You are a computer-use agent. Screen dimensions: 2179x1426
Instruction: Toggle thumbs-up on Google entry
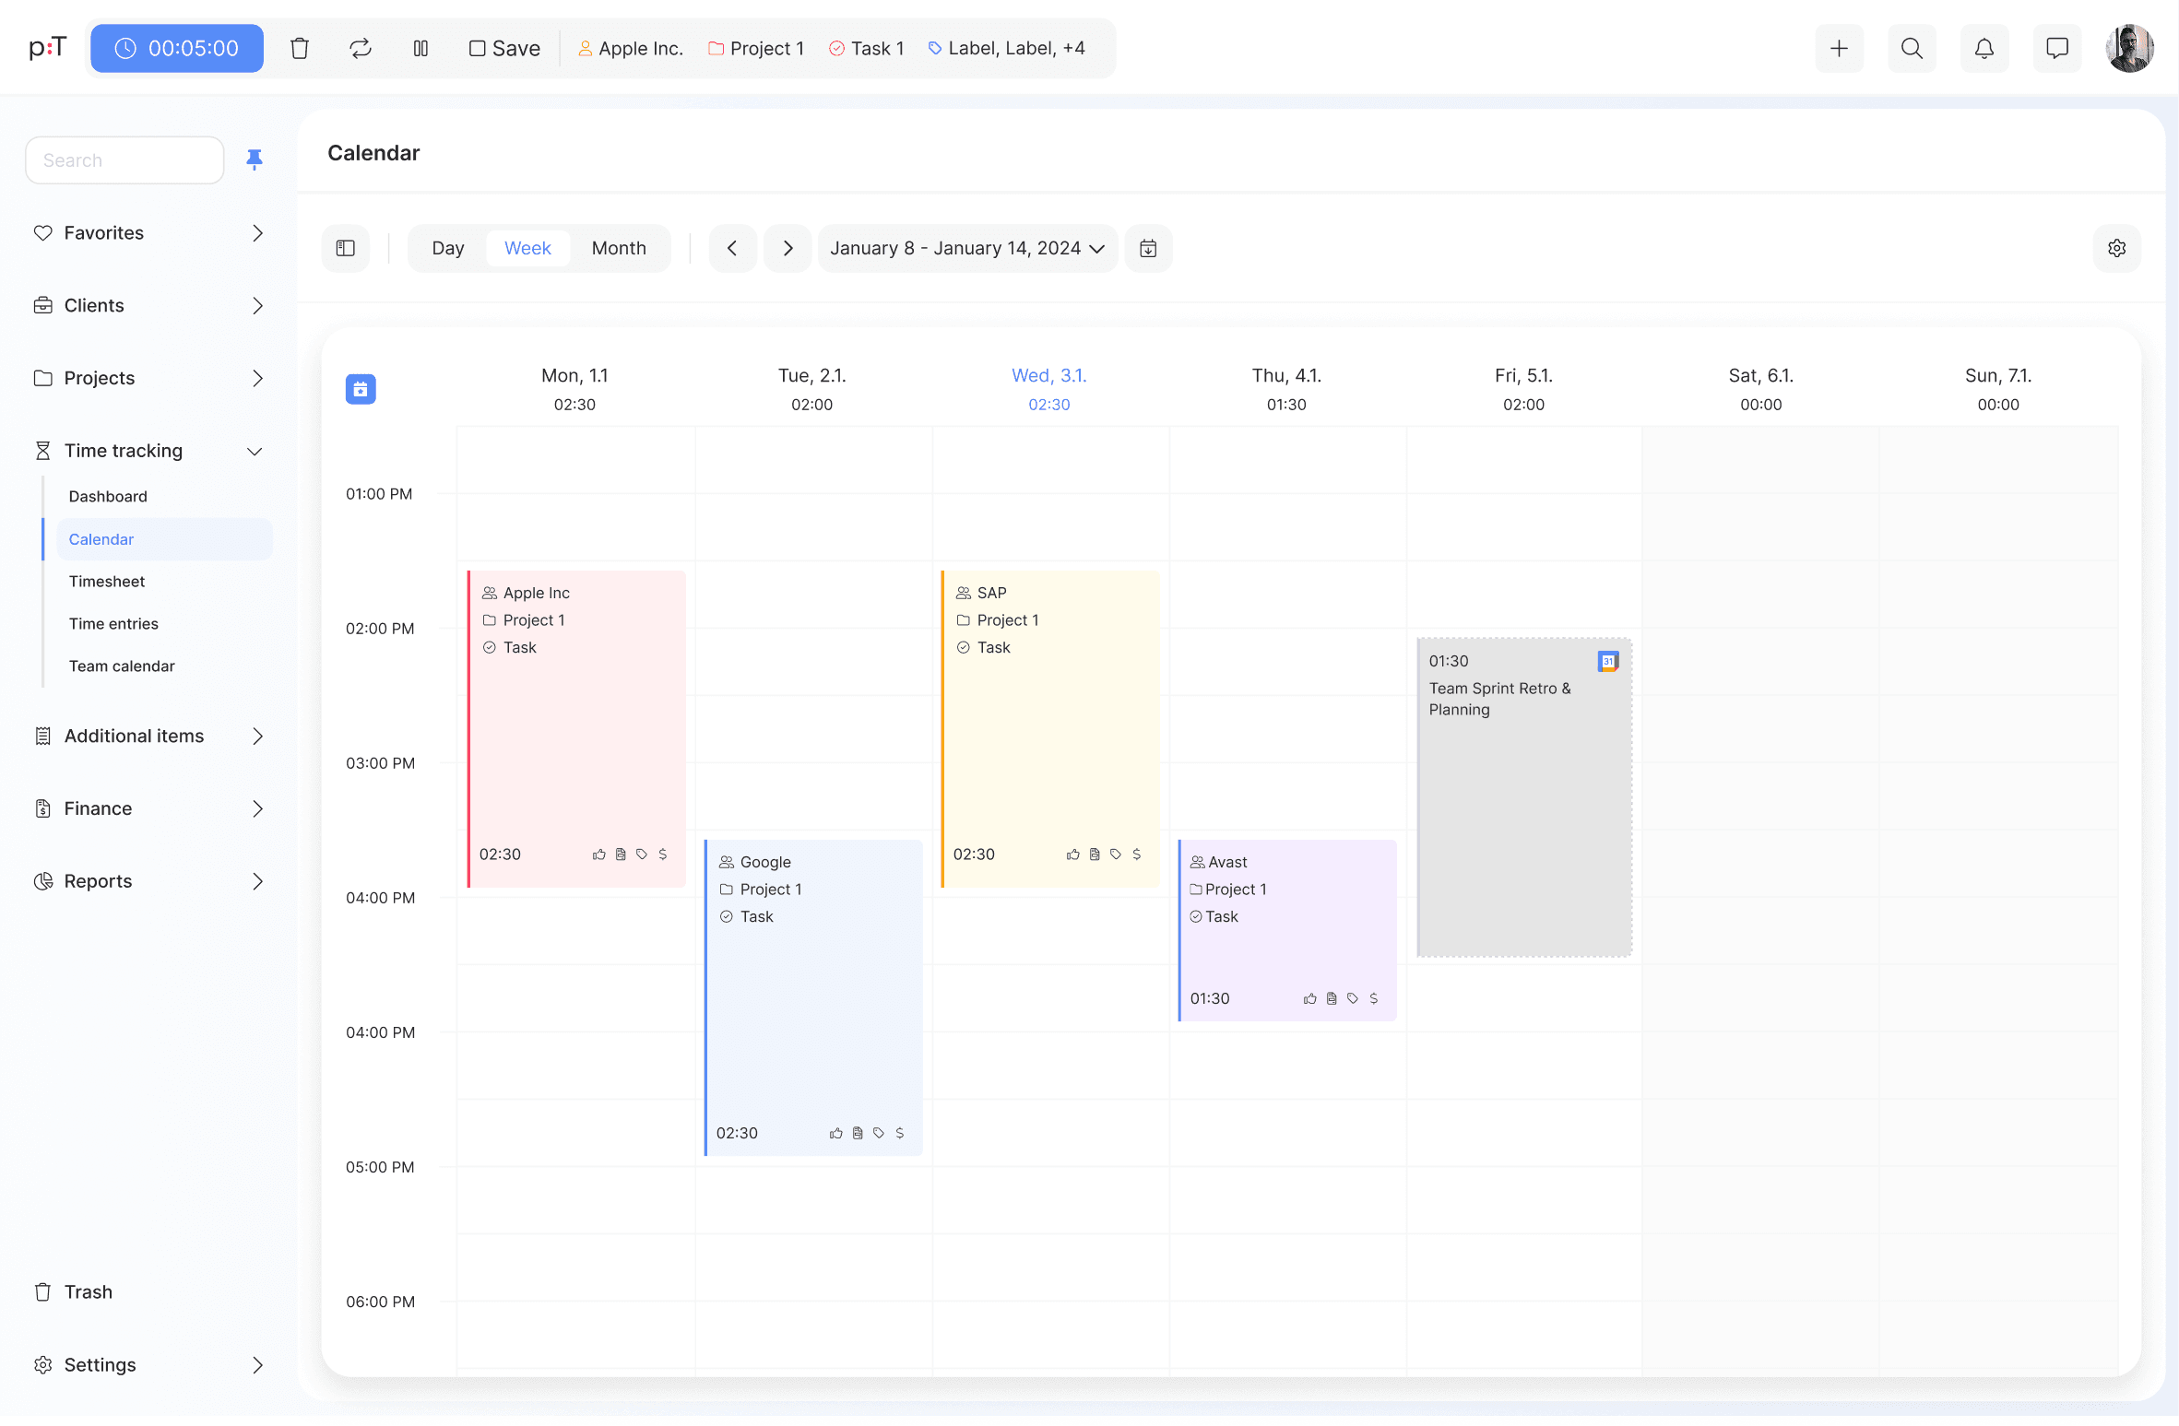[835, 1133]
